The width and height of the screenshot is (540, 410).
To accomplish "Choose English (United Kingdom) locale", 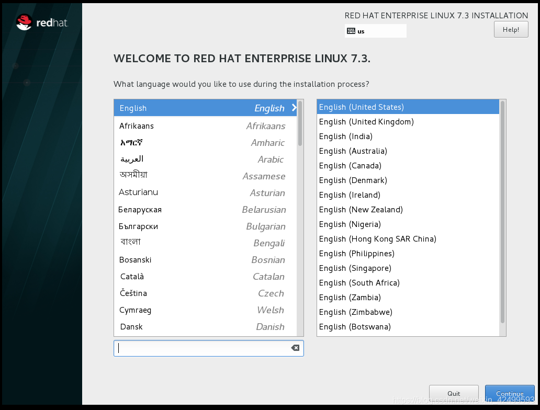I will 408,121.
